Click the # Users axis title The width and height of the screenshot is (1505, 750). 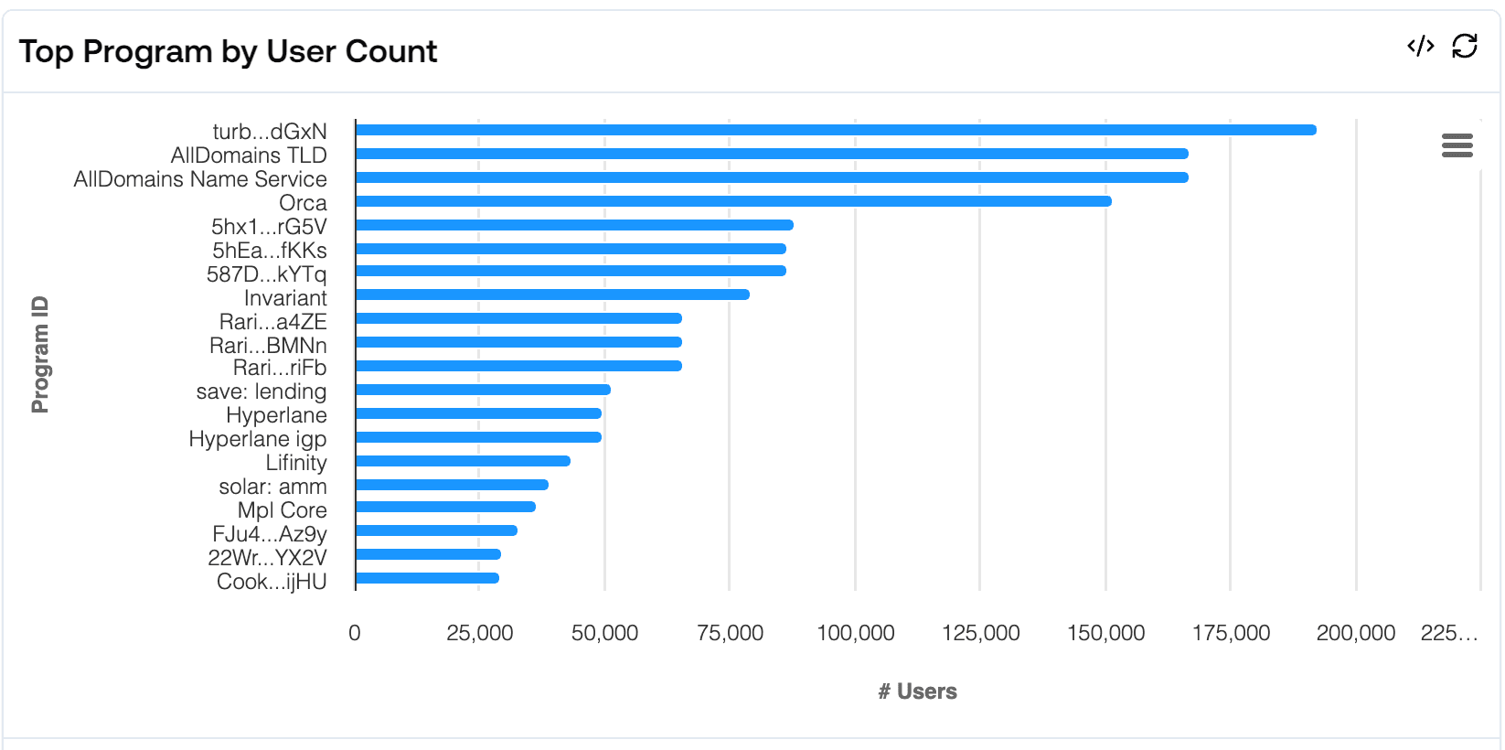pyautogui.click(x=917, y=691)
